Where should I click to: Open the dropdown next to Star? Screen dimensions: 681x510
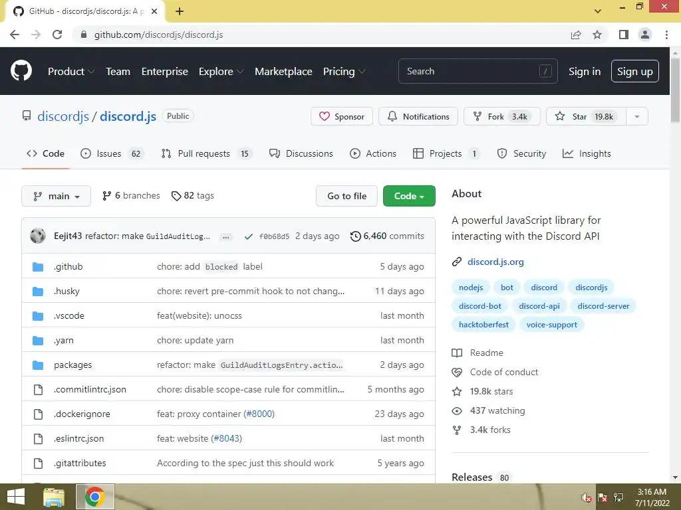click(637, 116)
